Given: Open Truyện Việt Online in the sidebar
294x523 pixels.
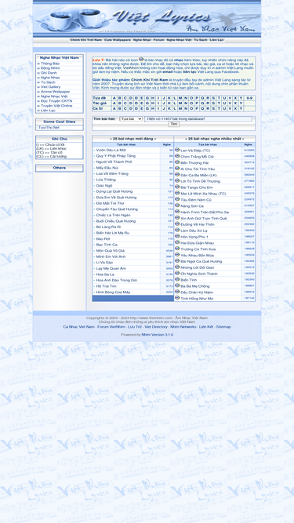Looking at the screenshot, I should tap(56, 105).
